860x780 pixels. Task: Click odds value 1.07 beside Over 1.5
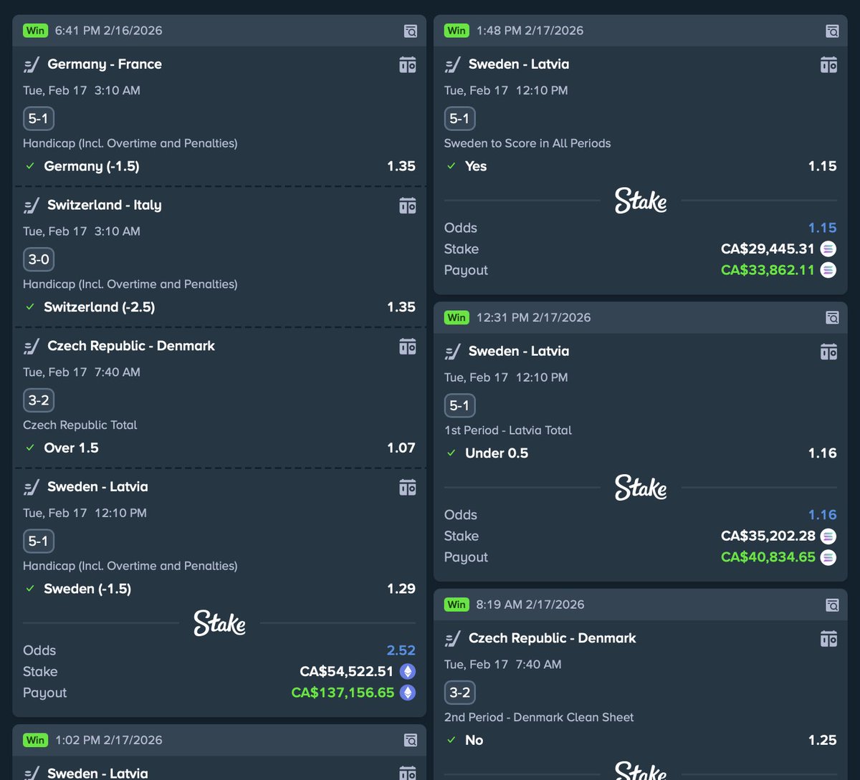click(401, 448)
